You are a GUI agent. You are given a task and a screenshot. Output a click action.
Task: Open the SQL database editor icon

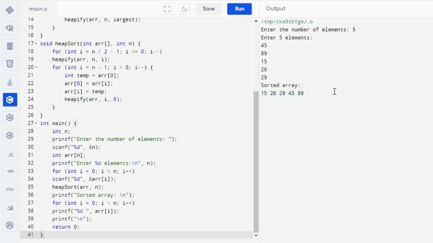click(x=10, y=46)
